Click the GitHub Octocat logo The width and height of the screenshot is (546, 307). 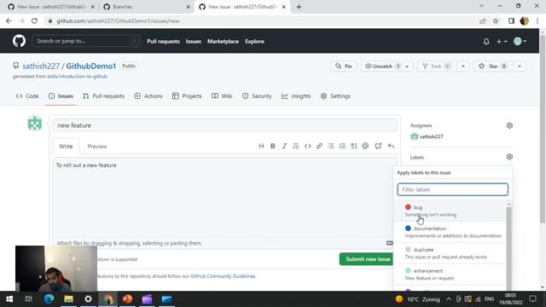(x=19, y=41)
